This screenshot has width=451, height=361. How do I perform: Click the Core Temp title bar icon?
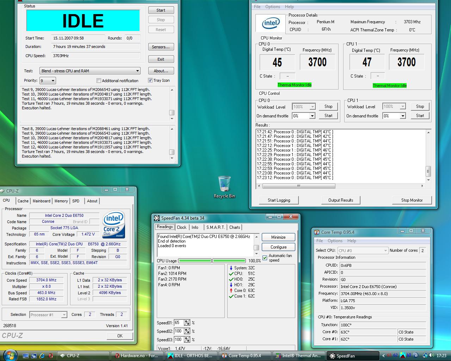click(x=316, y=232)
